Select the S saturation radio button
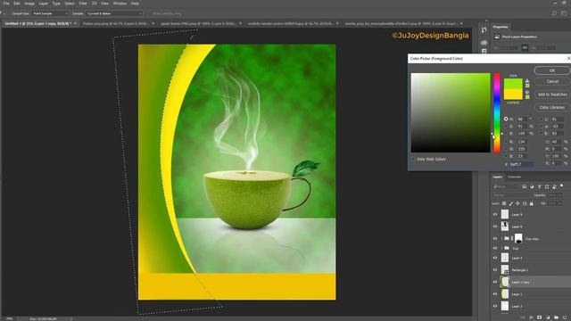Screen dimensions: 571x321 pyautogui.click(x=506, y=127)
